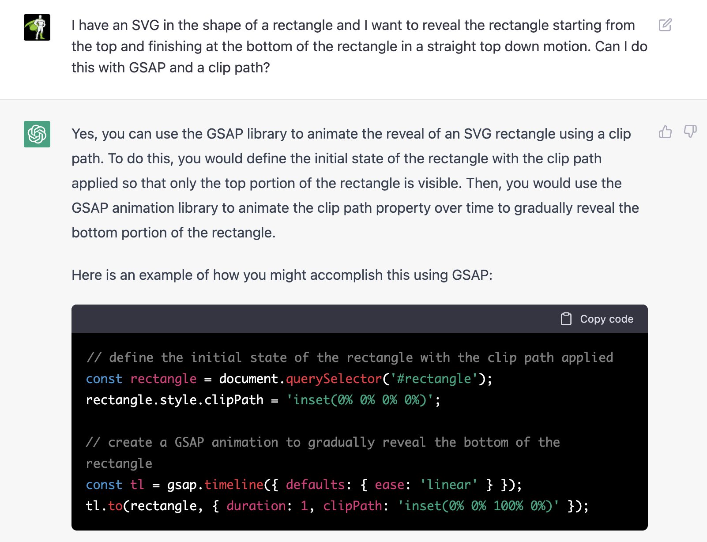Click the user question text about SVG rectangle
707x542 pixels.
(x=359, y=46)
